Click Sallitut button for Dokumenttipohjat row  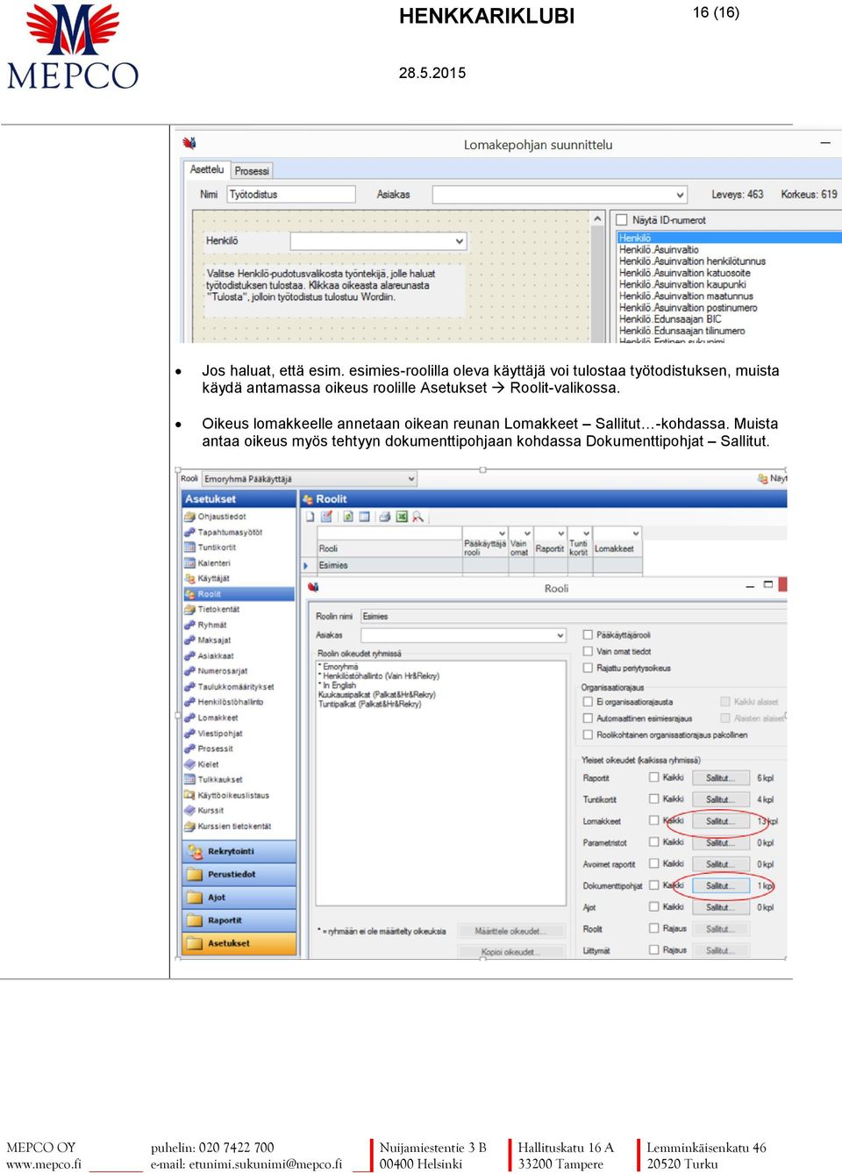coord(719,886)
